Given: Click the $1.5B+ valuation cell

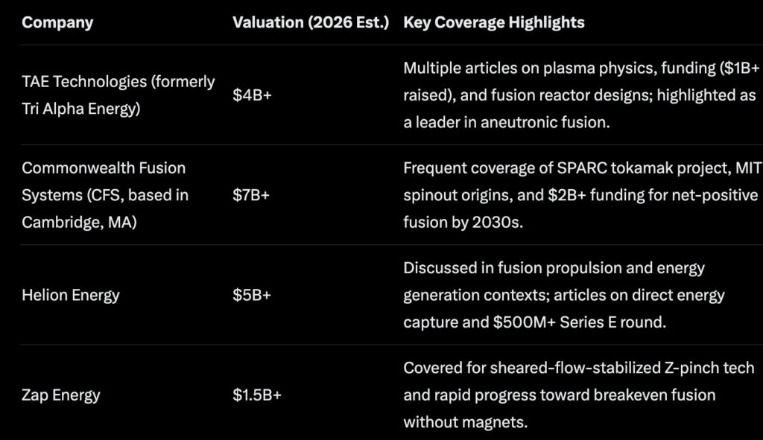Looking at the screenshot, I should click(257, 395).
